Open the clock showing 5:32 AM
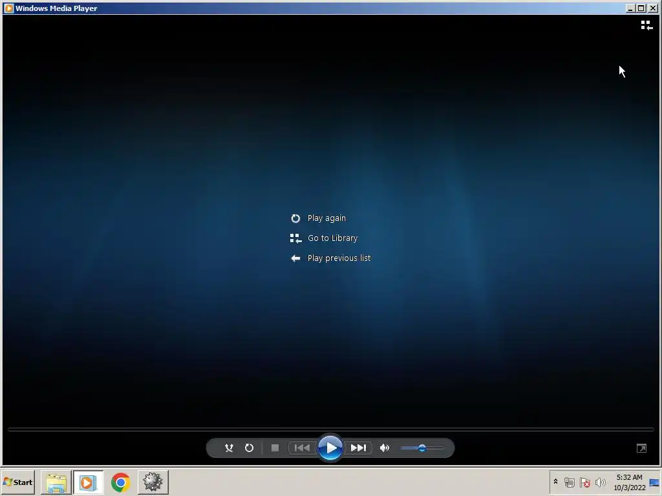Image resolution: width=662 pixels, height=496 pixels. [x=629, y=482]
